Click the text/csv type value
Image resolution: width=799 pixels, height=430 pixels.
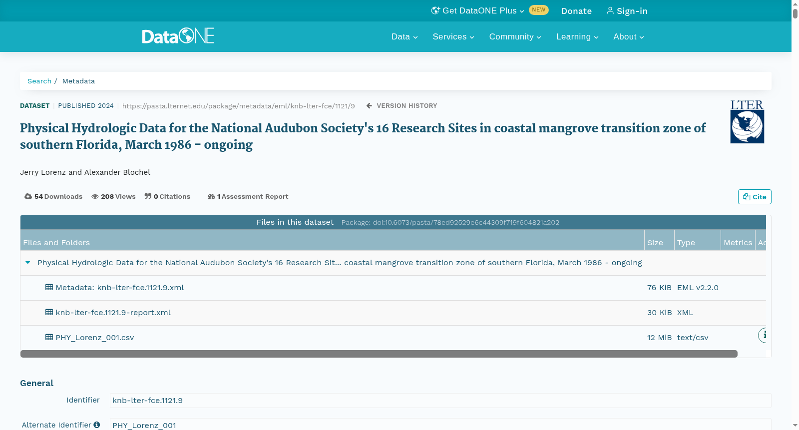(693, 338)
